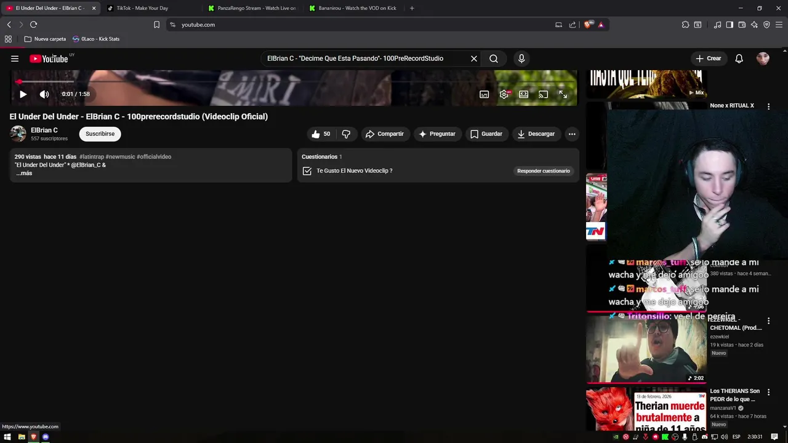
Task: Click the Compartir button
Action: tap(384, 134)
